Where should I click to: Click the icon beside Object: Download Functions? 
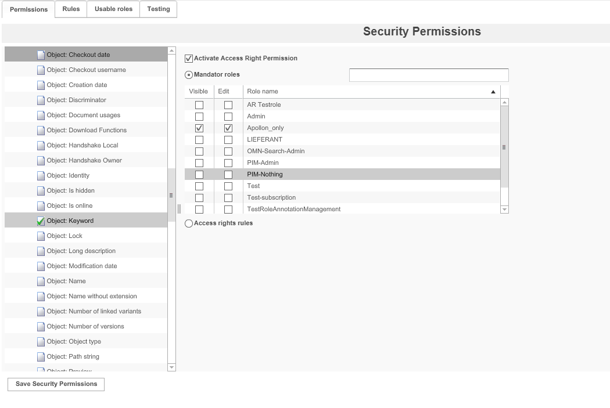40,129
